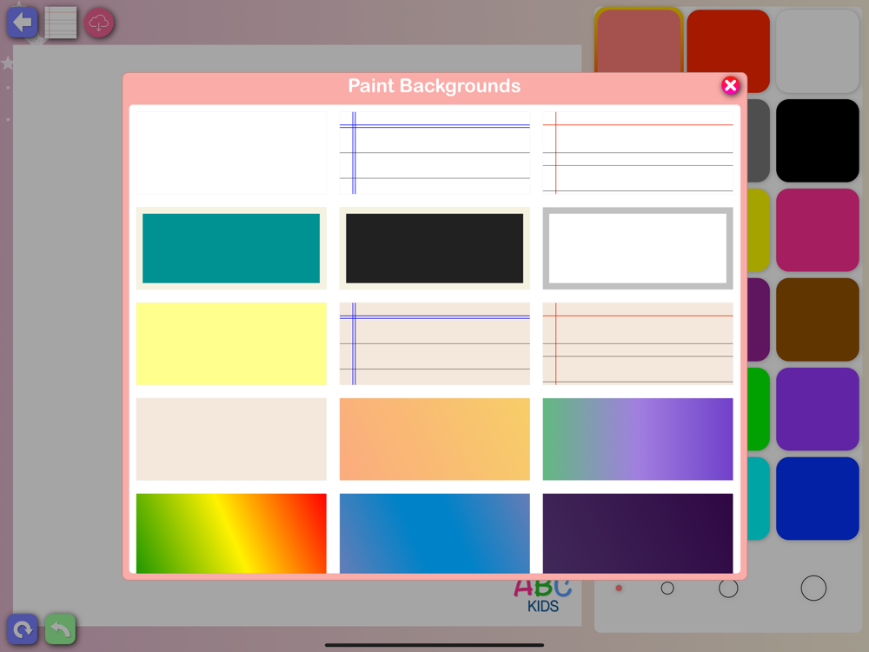Image resolution: width=869 pixels, height=652 pixels.
Task: Select the light gray color swatch
Action: (x=818, y=51)
